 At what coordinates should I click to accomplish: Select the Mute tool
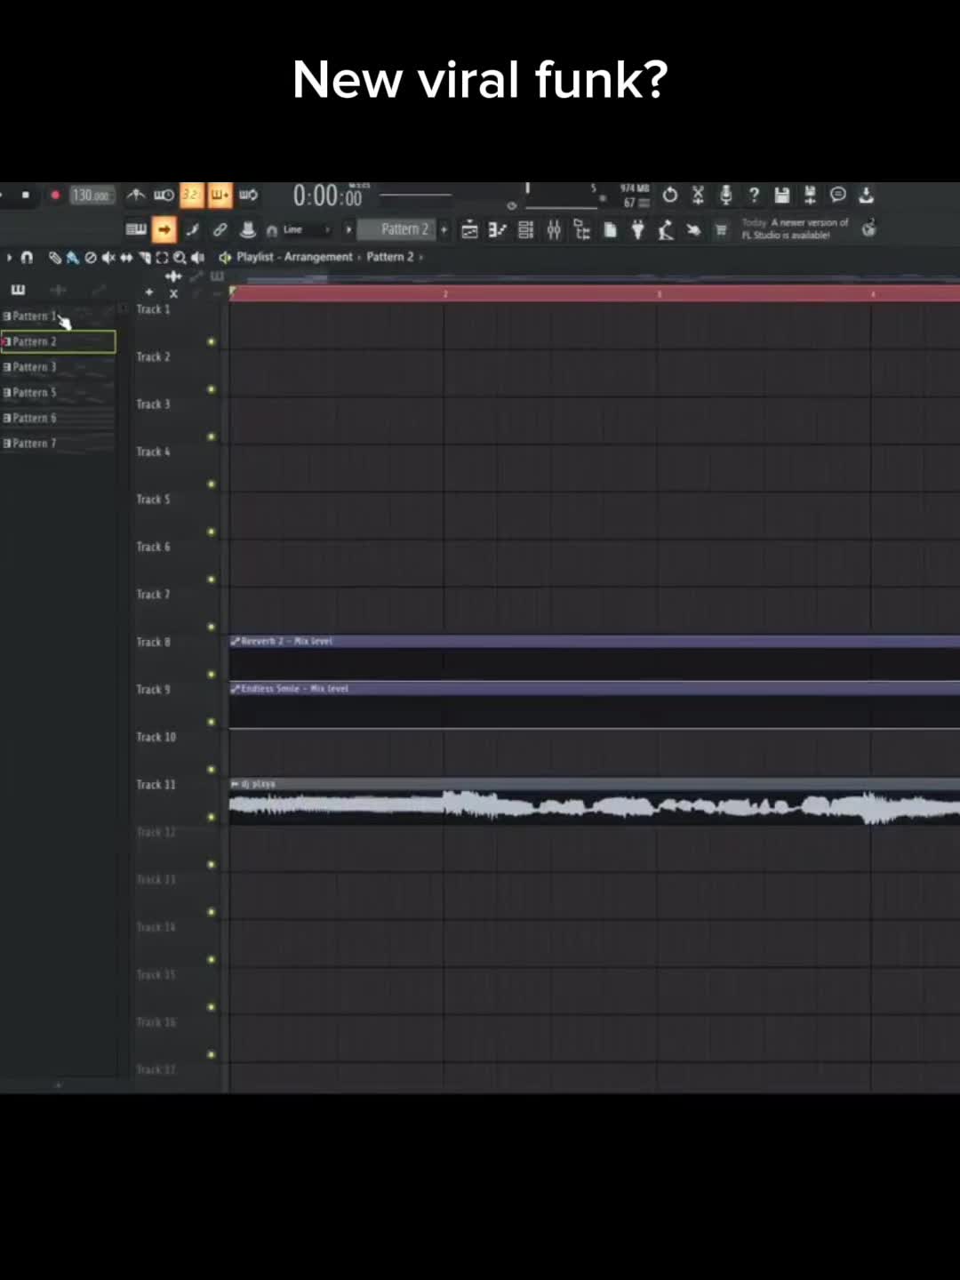coord(108,257)
